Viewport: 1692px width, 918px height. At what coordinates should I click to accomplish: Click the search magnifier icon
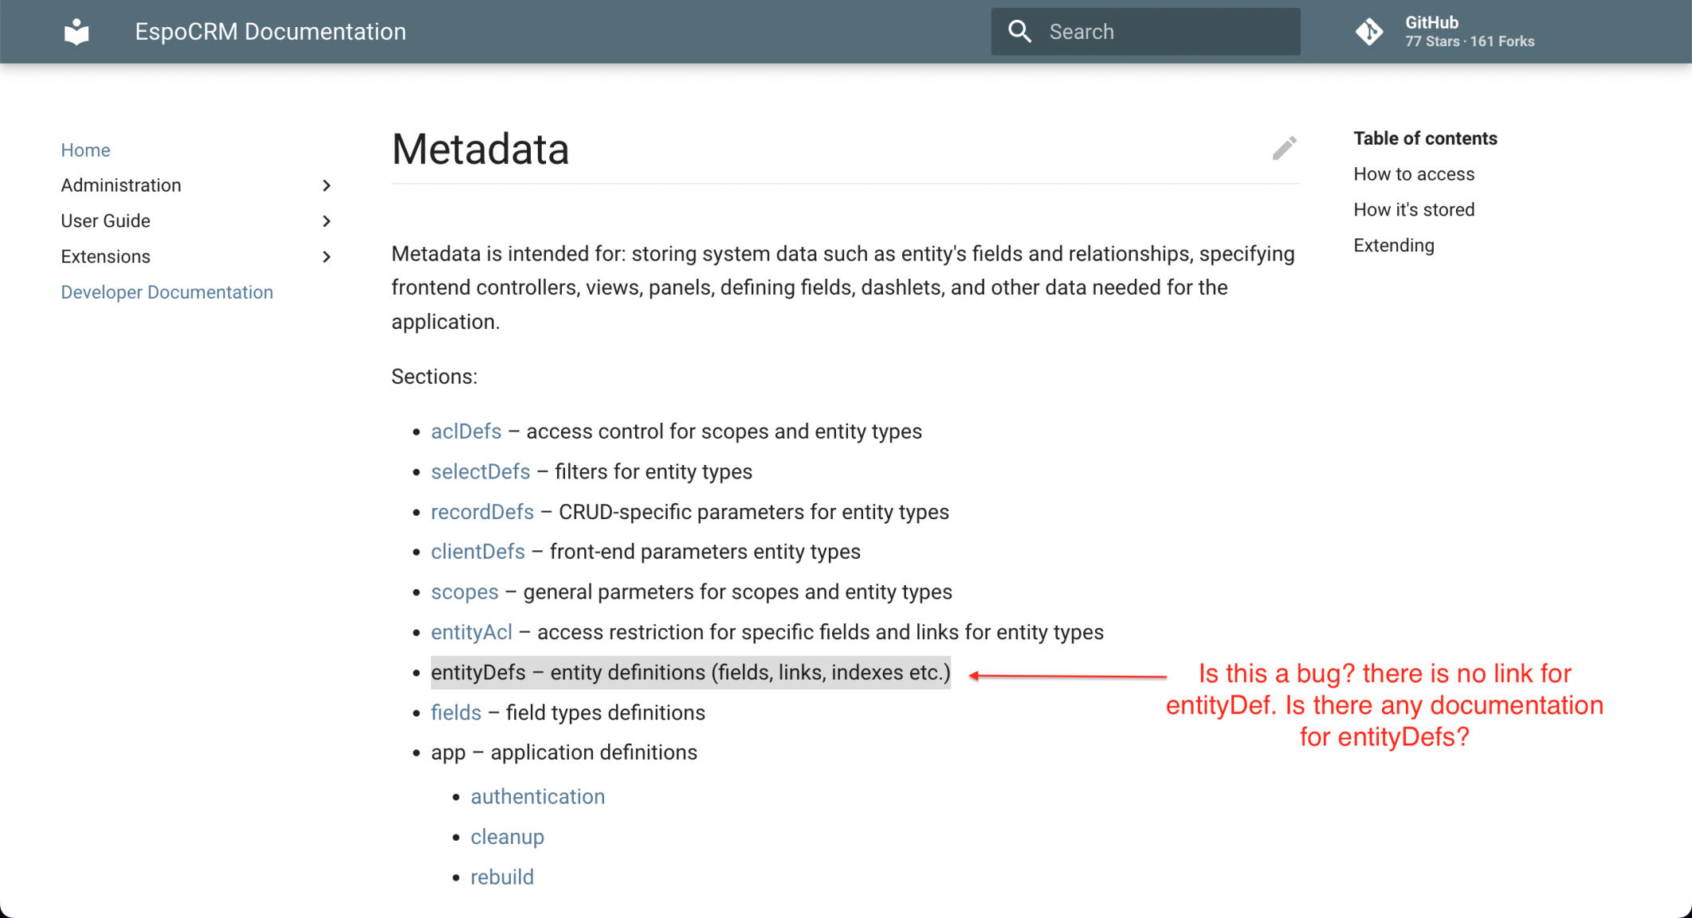[1019, 32]
